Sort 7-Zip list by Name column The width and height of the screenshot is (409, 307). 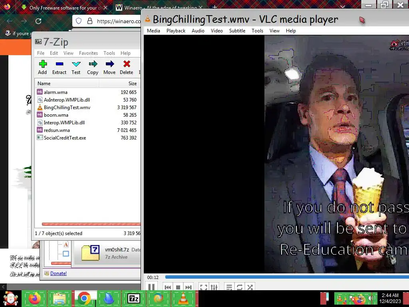click(x=67, y=84)
